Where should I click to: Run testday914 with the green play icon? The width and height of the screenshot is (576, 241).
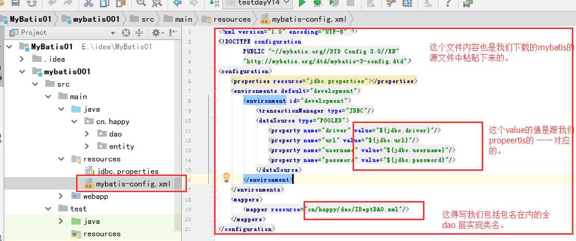click(303, 3)
